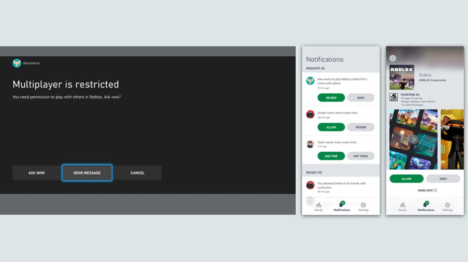
Task: Open the Settings tab on the Roblox detail screen
Action: click(x=448, y=206)
